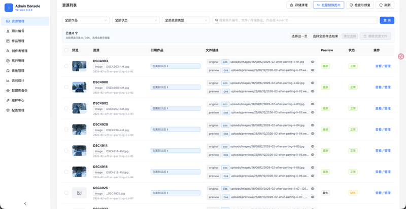The height and width of the screenshot is (209, 406).
Task: Click eye icon for preview after-parting-ii-02
Action: click(x=313, y=91)
